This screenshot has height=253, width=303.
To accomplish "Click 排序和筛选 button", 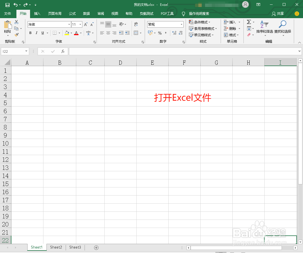I will [x=265, y=28].
